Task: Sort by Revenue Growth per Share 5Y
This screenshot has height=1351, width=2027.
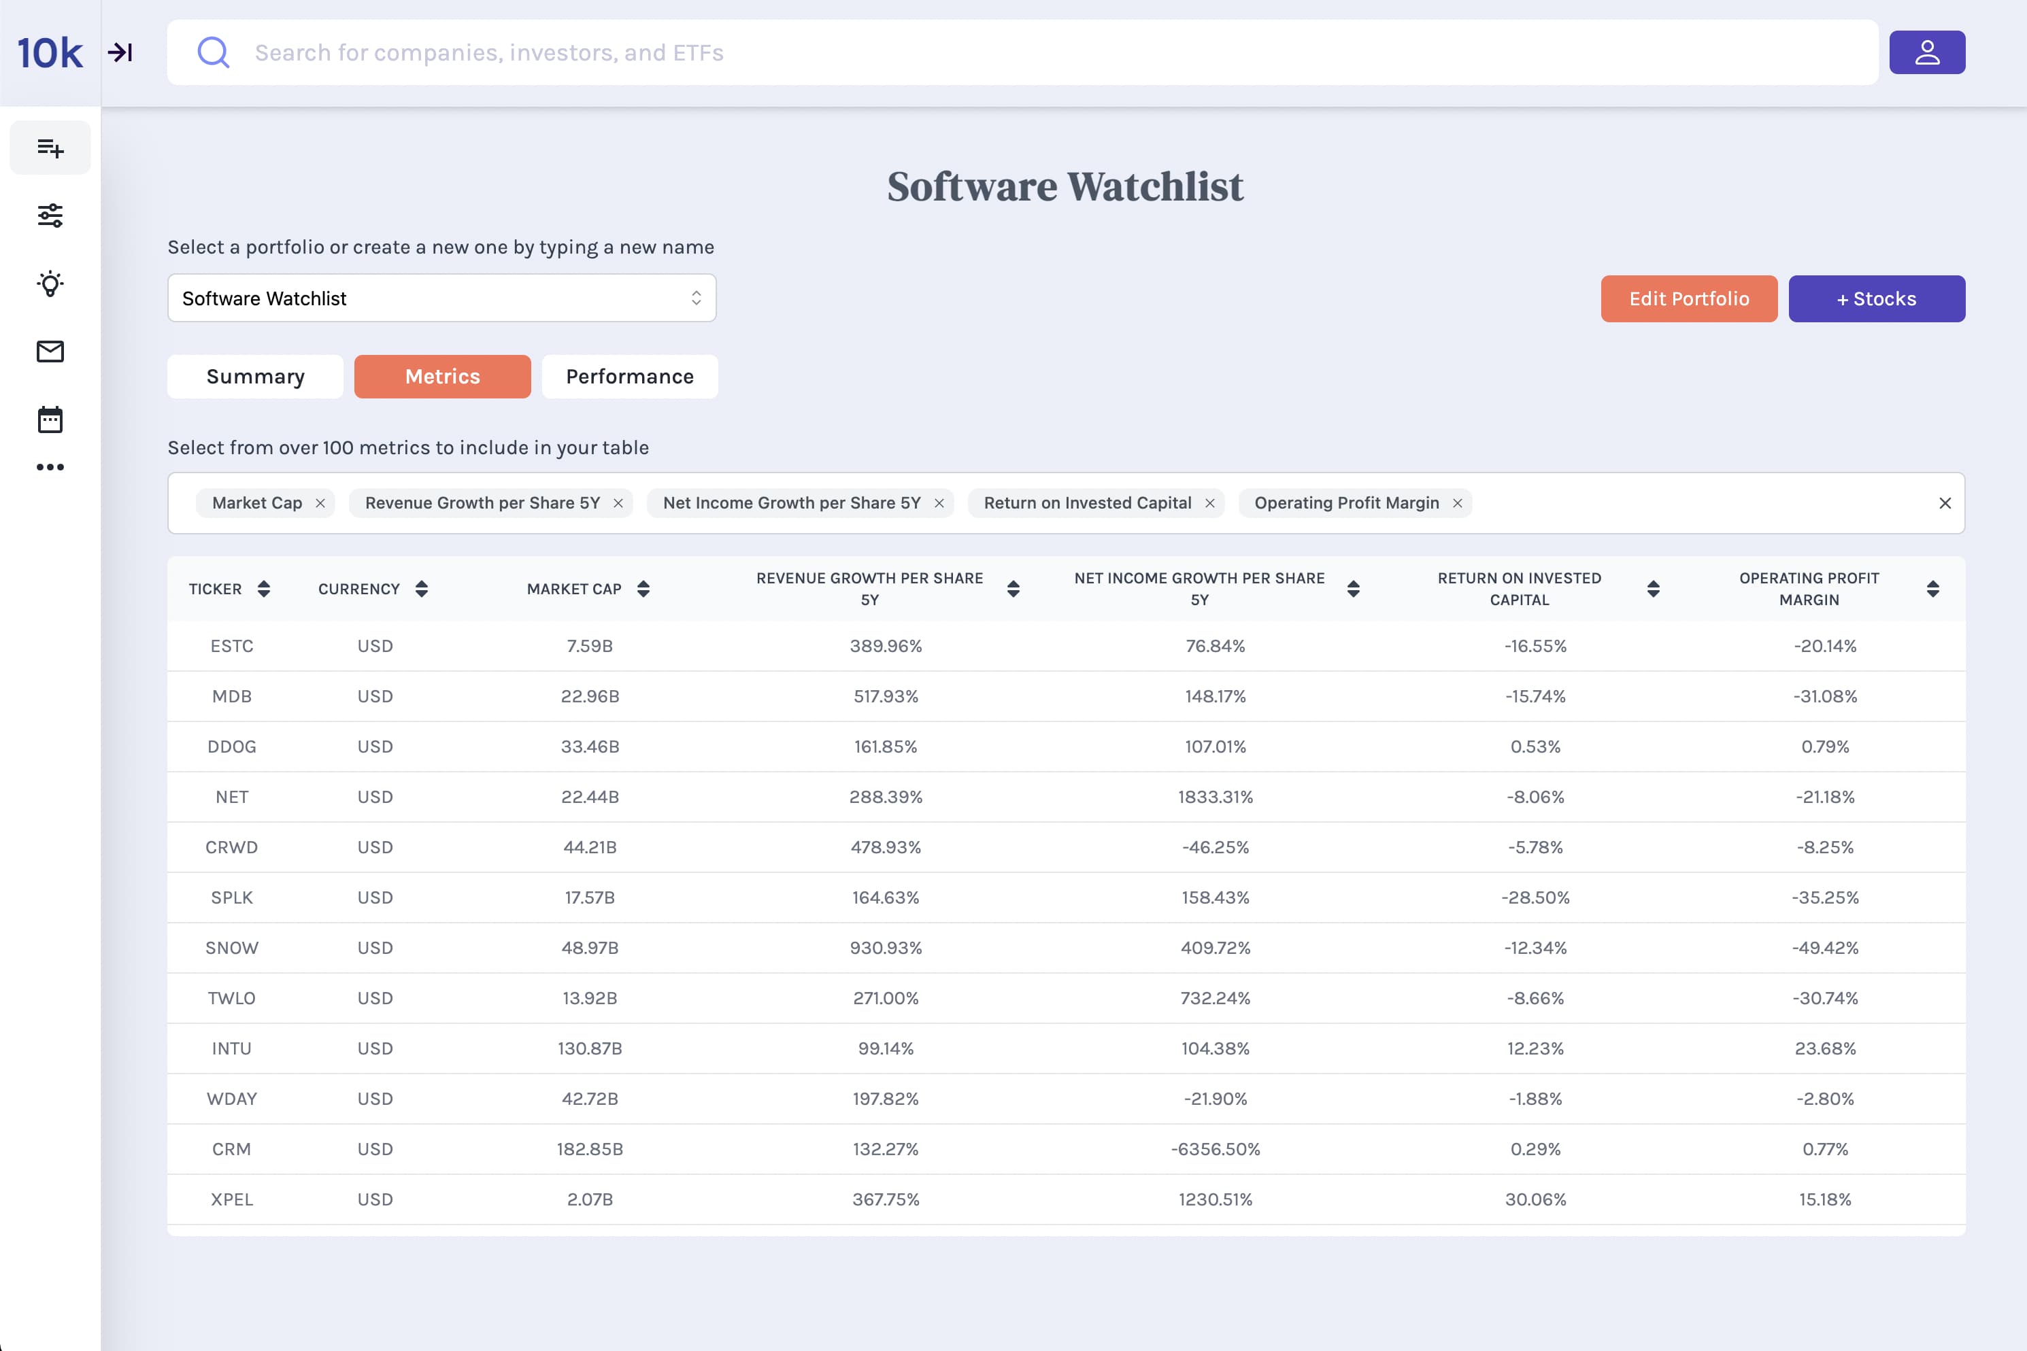Action: coord(1013,589)
